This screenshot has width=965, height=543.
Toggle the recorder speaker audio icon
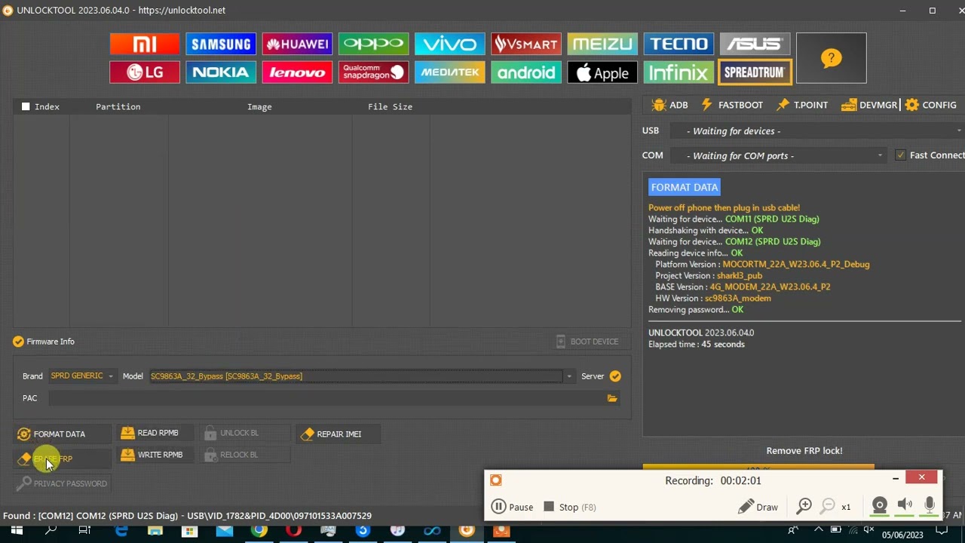click(x=905, y=506)
